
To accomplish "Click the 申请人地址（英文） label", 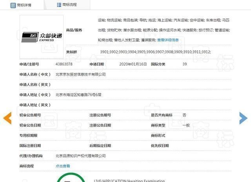I will tap(35, 105).
